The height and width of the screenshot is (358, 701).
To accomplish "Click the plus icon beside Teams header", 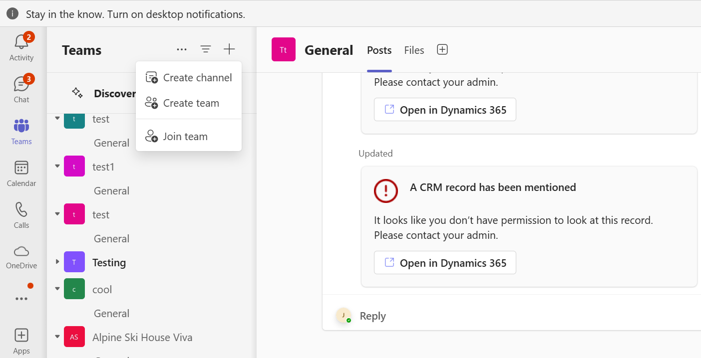I will [229, 49].
